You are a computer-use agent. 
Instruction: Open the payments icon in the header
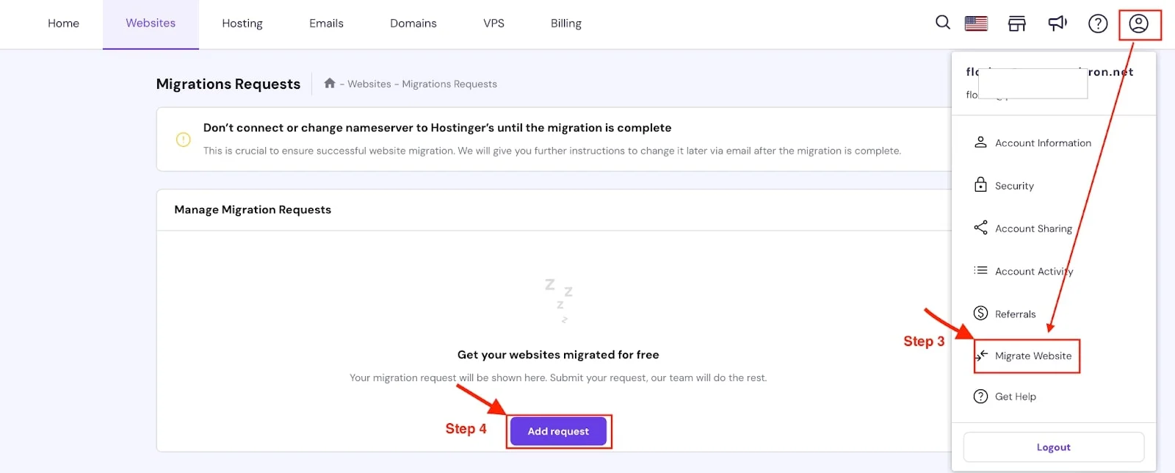pos(1016,23)
